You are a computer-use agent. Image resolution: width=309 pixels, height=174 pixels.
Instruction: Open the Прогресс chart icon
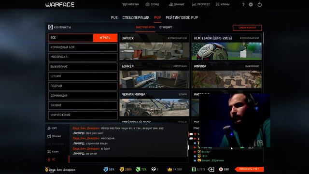pos(194,4)
